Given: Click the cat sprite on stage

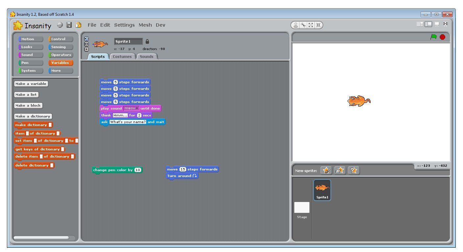Looking at the screenshot, I should click(x=359, y=101).
